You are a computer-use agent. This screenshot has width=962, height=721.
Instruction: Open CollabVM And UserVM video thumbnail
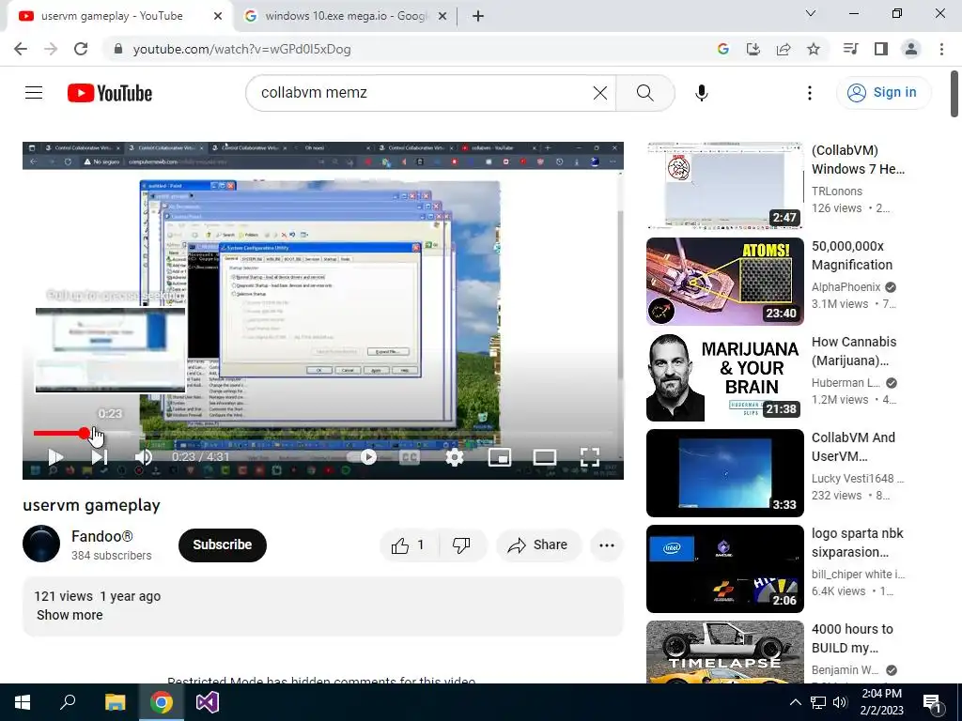point(724,473)
